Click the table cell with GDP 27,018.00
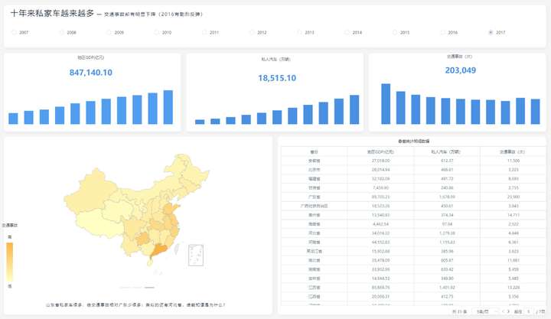Screen dimensions: 551x319 [x=380, y=161]
